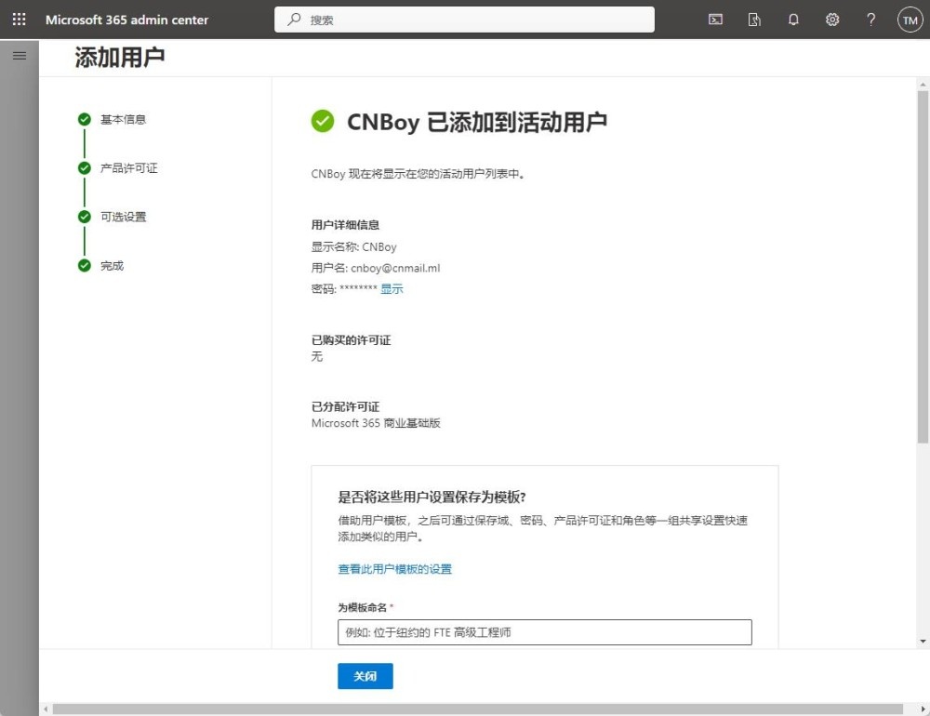Viewport: 930px width, 716px height.
Task: Click the username cnboy@cnmail.ml text
Action: tap(395, 268)
